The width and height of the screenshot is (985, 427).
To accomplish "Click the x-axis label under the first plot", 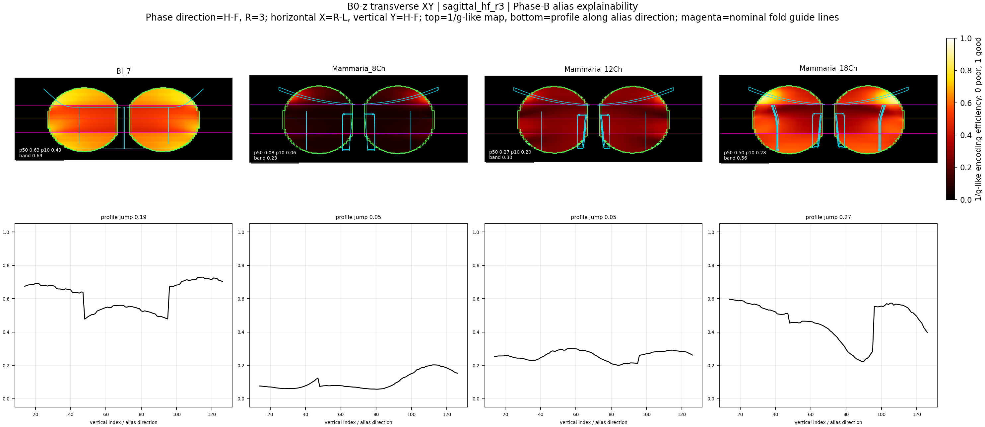I will (123, 422).
